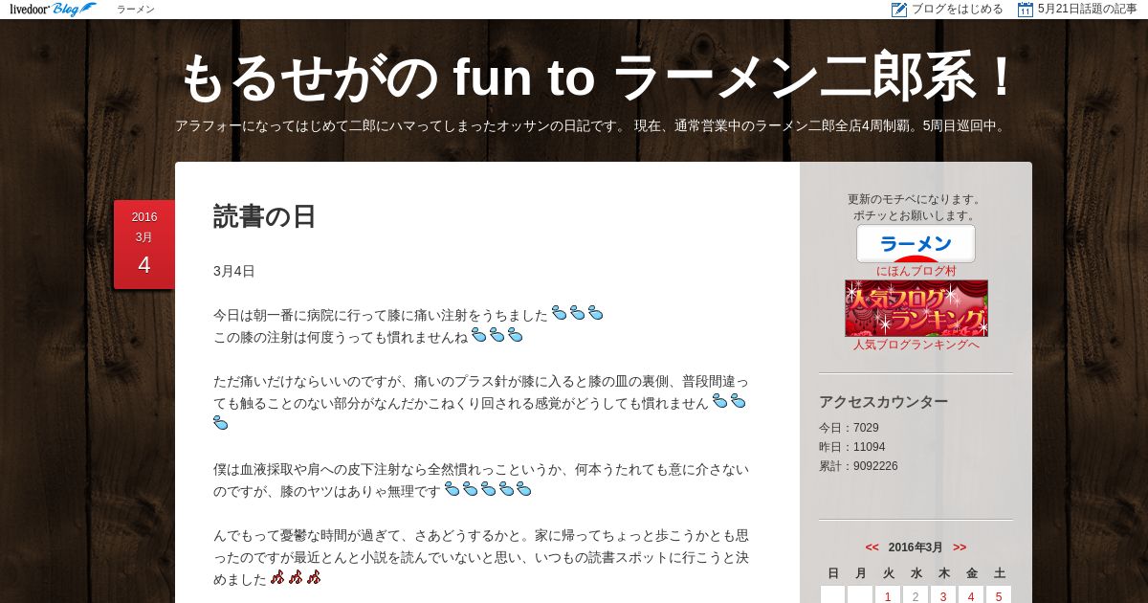Open the blog title もるせがの fun to ラーメン二郎系！
Screen dimensions: 1148x603
(x=599, y=77)
